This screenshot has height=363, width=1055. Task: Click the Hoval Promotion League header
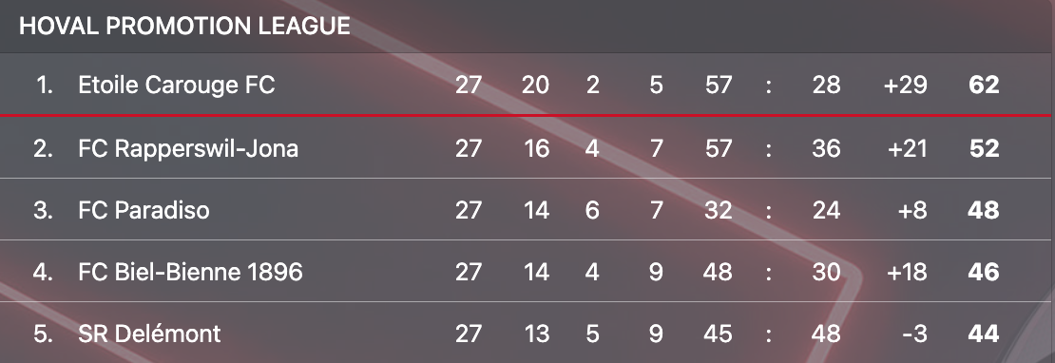coord(184,27)
